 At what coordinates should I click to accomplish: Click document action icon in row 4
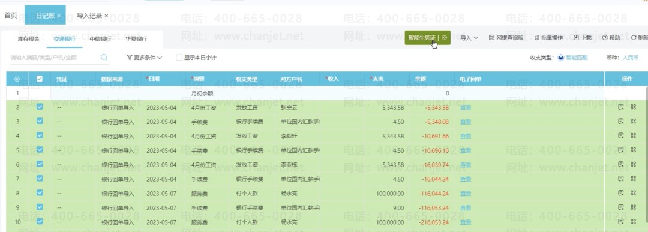pyautogui.click(x=620, y=136)
